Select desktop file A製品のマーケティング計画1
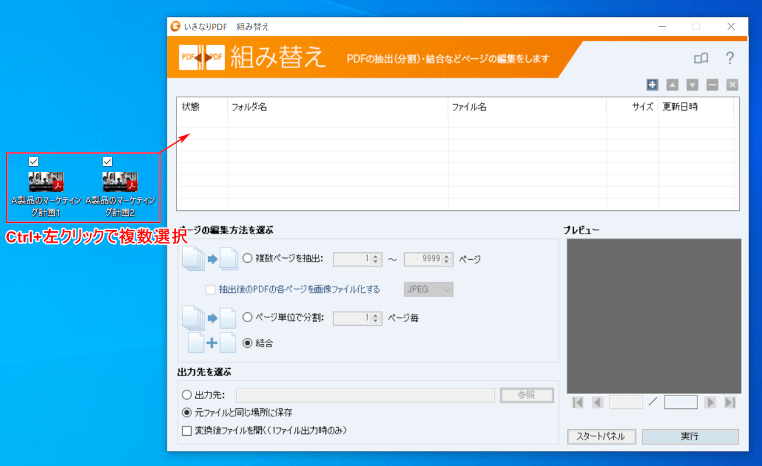The image size is (762, 466). [x=46, y=195]
